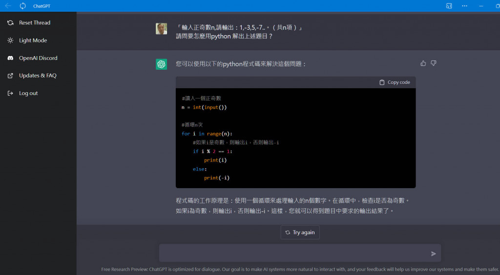Click the Discord logo icon
The image size is (500, 275).
(x=11, y=58)
